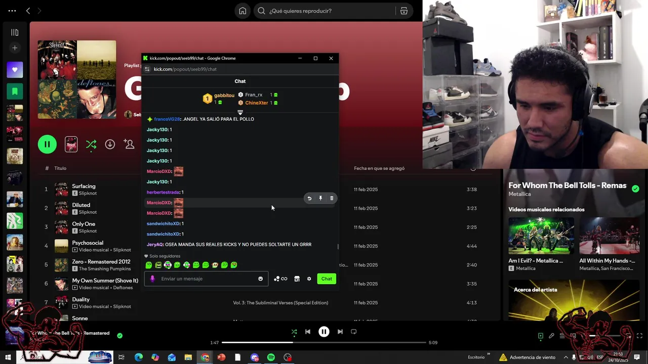
Task: Click the '¿Qué quieres reproducir?' search field
Action: 324,11
